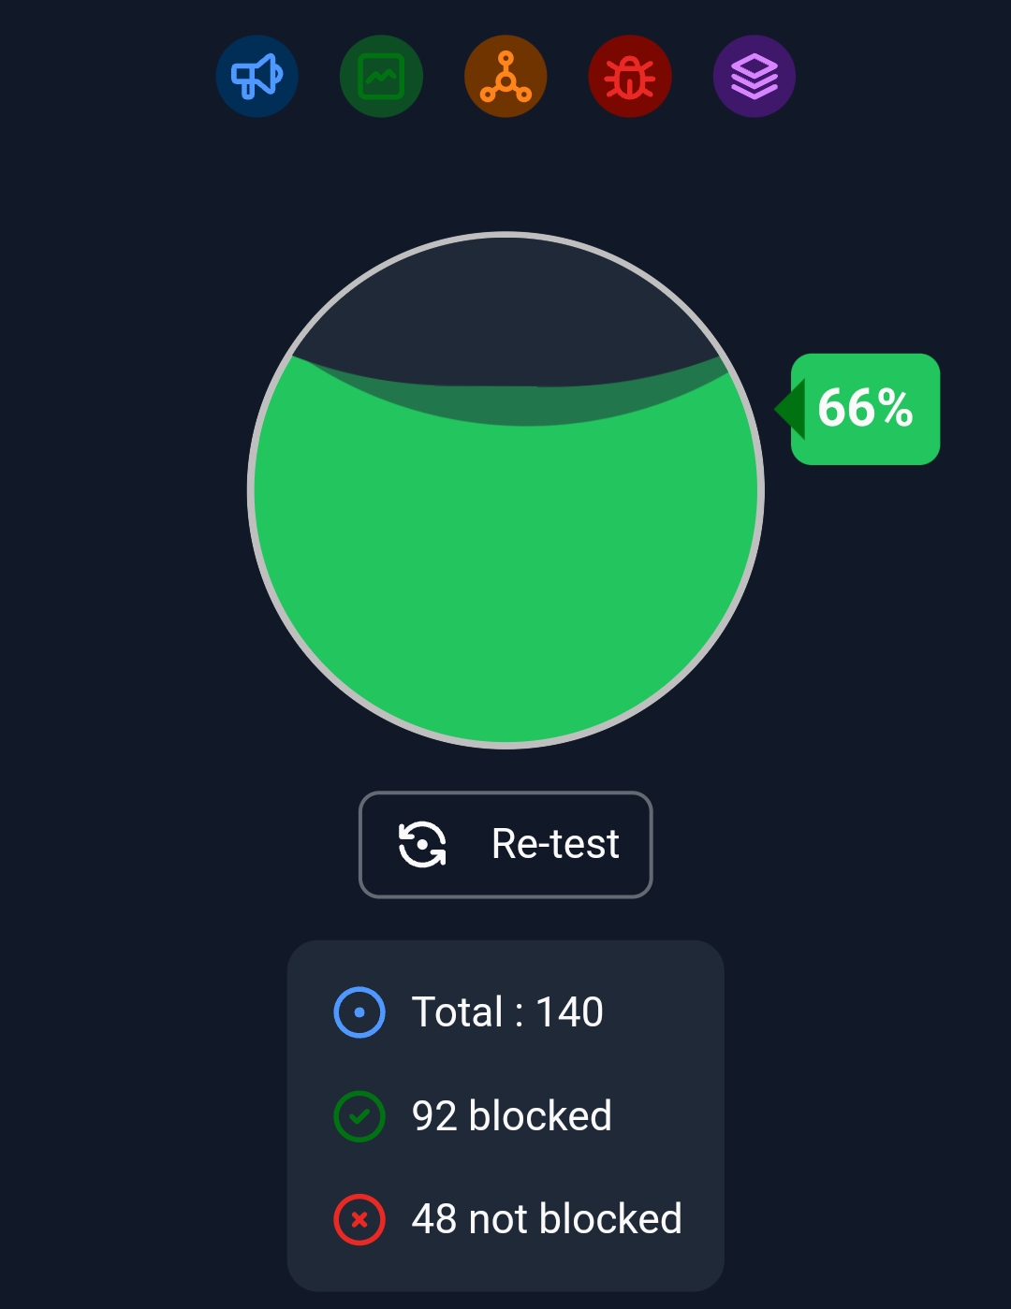Select the red bug icon
This screenshot has width=1011, height=1309.
click(630, 76)
